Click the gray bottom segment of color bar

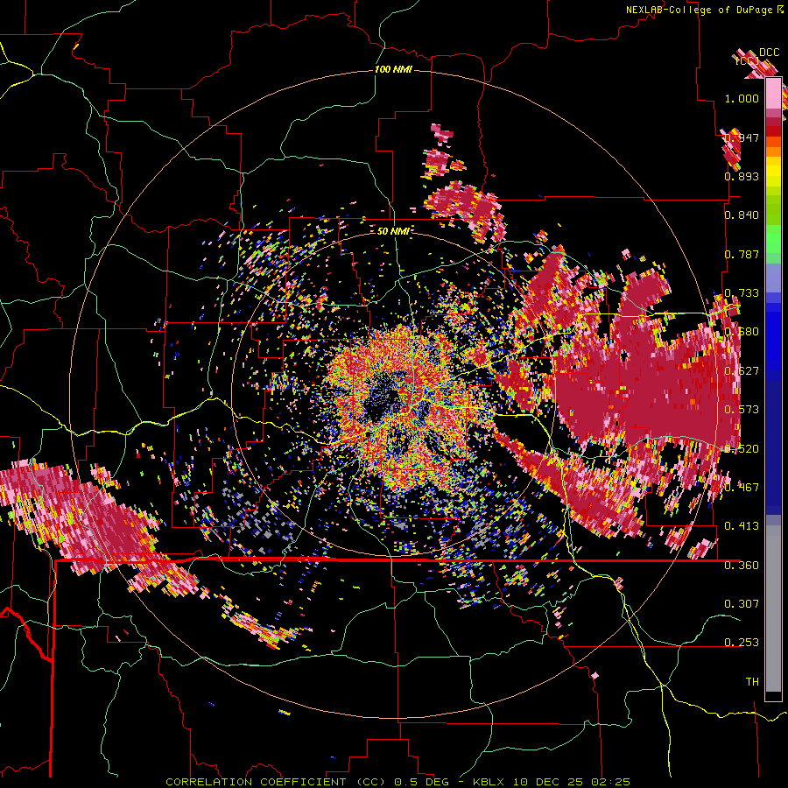coord(773,609)
